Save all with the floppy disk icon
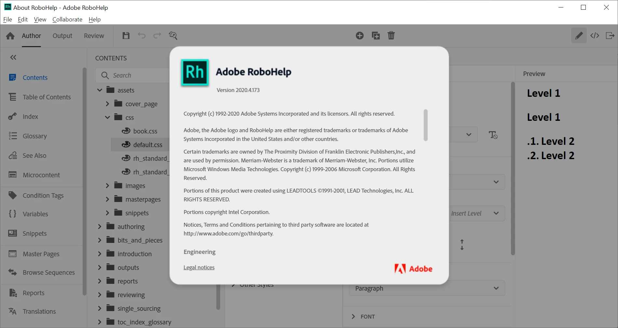 126,36
